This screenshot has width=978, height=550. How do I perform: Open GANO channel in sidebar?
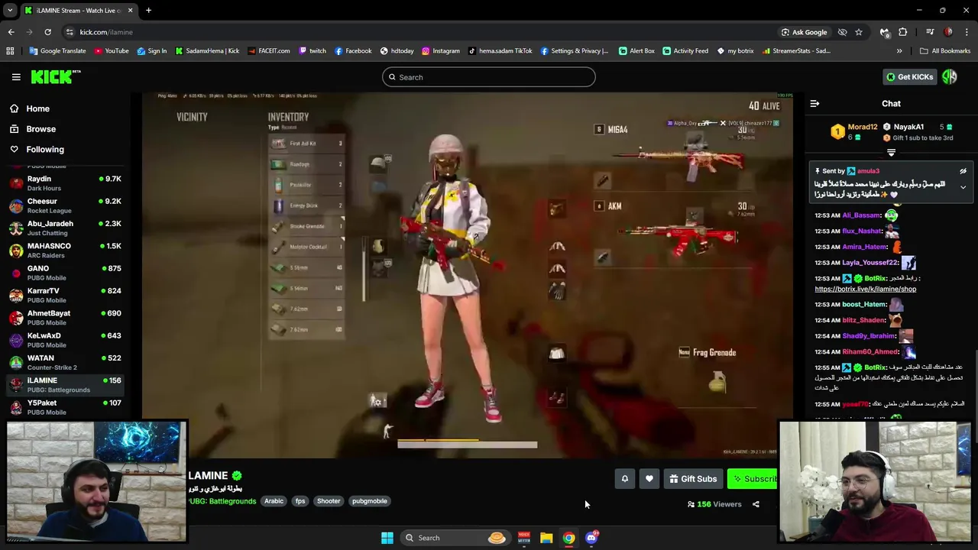click(x=66, y=273)
